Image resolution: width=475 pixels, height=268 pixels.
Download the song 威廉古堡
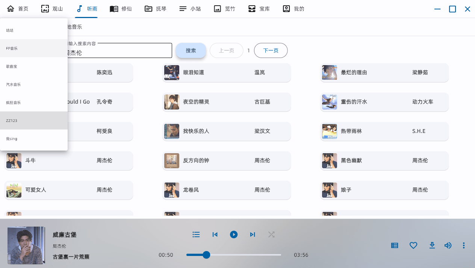(x=432, y=245)
